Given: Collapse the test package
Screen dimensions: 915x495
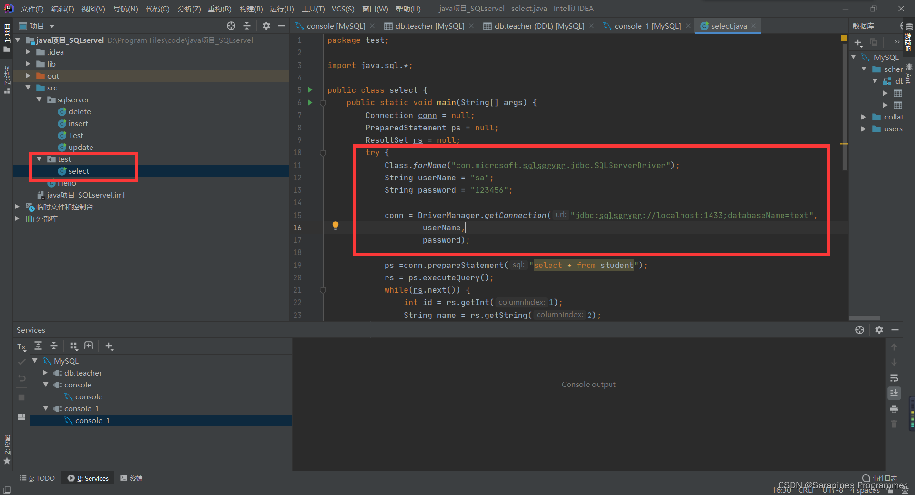Looking at the screenshot, I should (x=39, y=159).
